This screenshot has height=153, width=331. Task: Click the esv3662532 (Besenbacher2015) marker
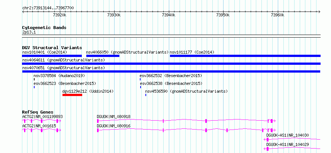click(x=140, y=79)
